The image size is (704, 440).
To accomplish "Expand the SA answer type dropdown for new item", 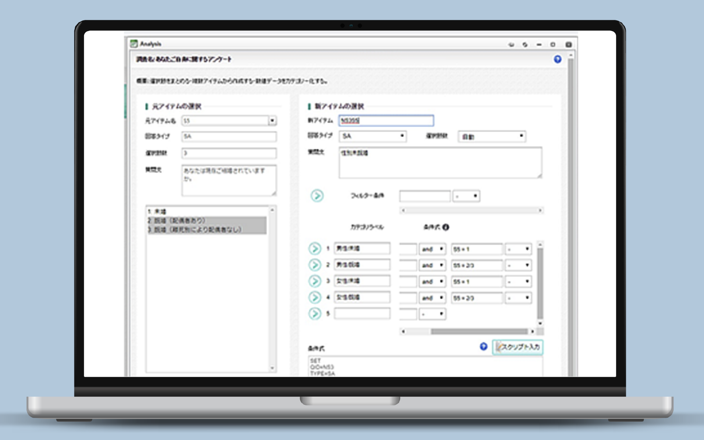I will click(402, 136).
